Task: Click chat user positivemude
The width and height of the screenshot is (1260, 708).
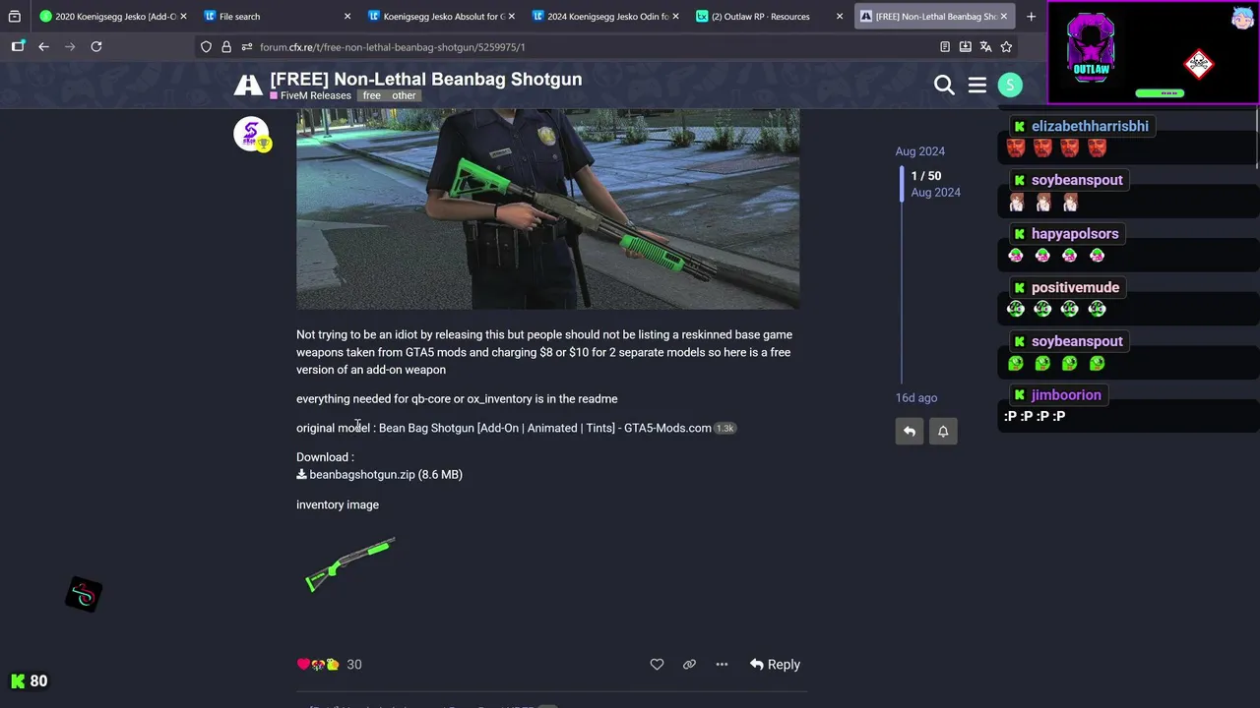Action: point(1075,288)
